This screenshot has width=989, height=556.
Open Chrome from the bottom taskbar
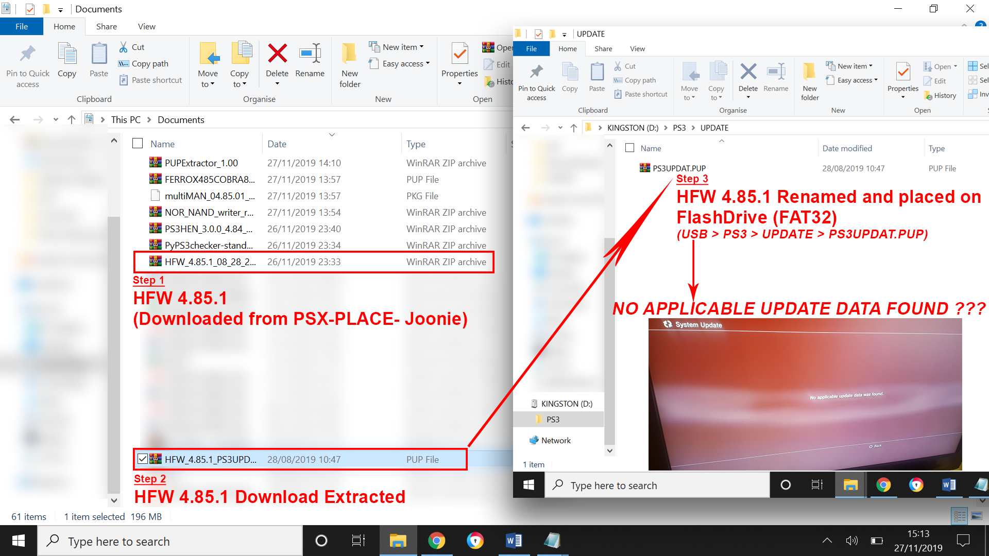click(x=436, y=541)
